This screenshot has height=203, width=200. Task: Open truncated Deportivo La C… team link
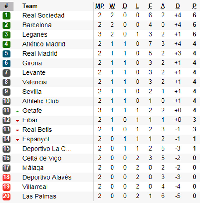47,149
